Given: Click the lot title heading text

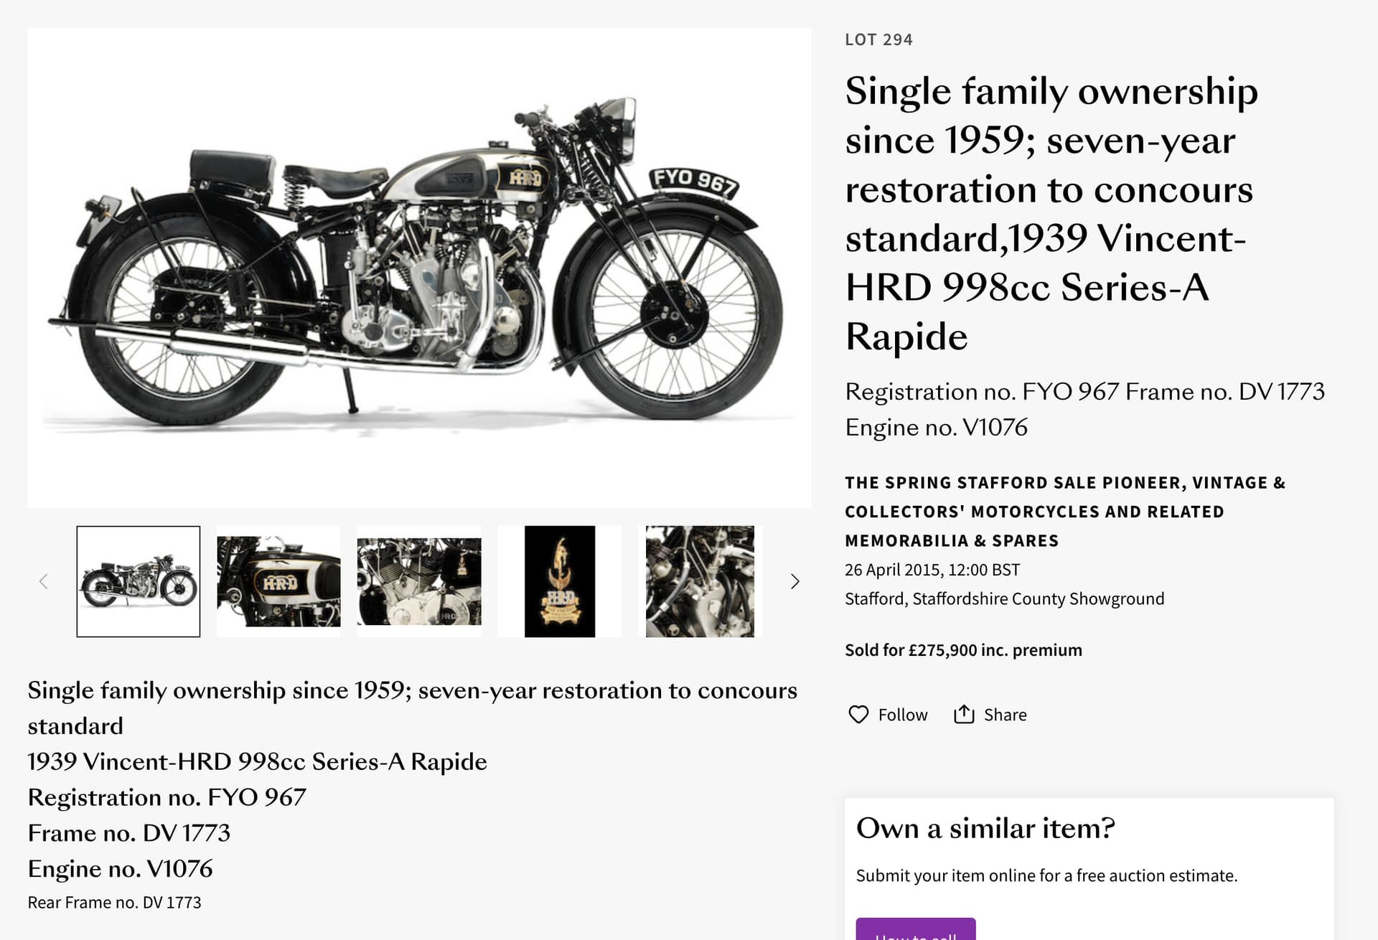Looking at the screenshot, I should [x=1051, y=214].
